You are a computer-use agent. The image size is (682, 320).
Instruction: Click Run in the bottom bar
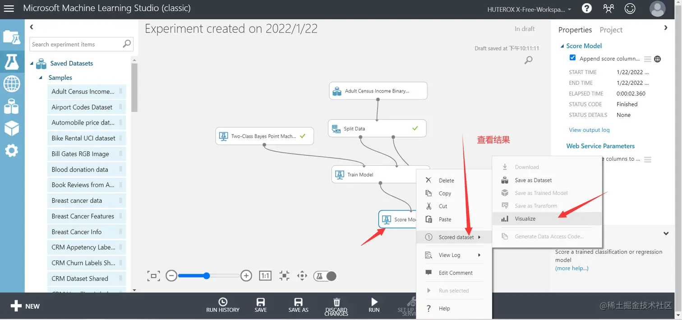pyautogui.click(x=374, y=305)
